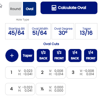Select cut step 1 card
Viewport: 109px width, 104px height.
(x=20, y=72)
